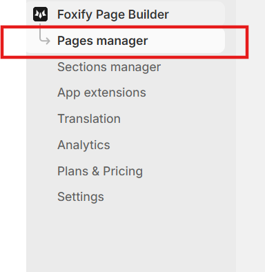Click empty sidebar area below Settings
Viewport: 265px width, 272px height.
pos(131,240)
